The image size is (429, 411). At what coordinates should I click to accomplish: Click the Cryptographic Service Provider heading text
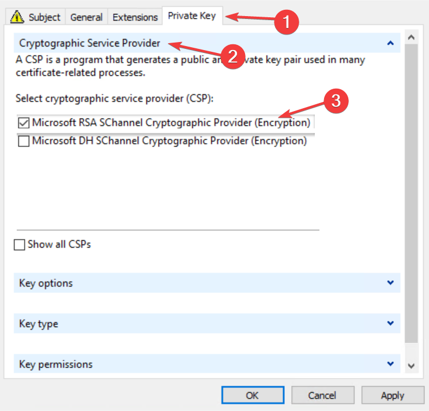click(89, 43)
